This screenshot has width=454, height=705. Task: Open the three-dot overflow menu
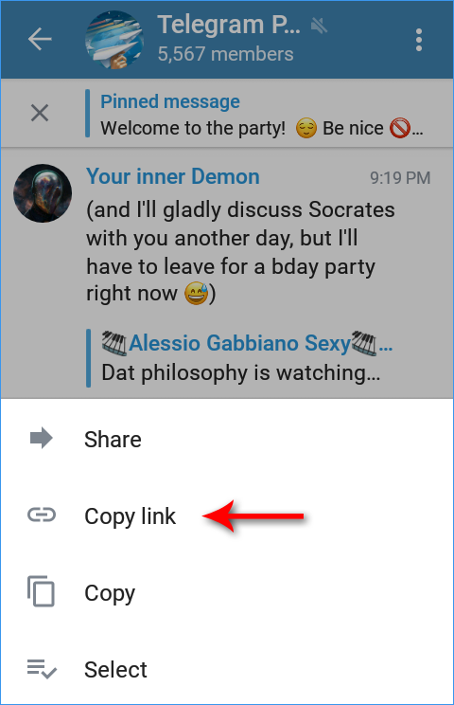(419, 40)
